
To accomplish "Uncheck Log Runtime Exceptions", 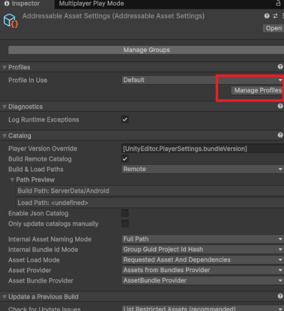I will (125, 120).
